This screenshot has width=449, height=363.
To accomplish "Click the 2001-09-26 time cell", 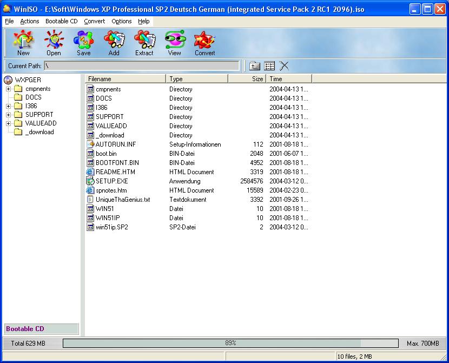I will pyautogui.click(x=289, y=200).
